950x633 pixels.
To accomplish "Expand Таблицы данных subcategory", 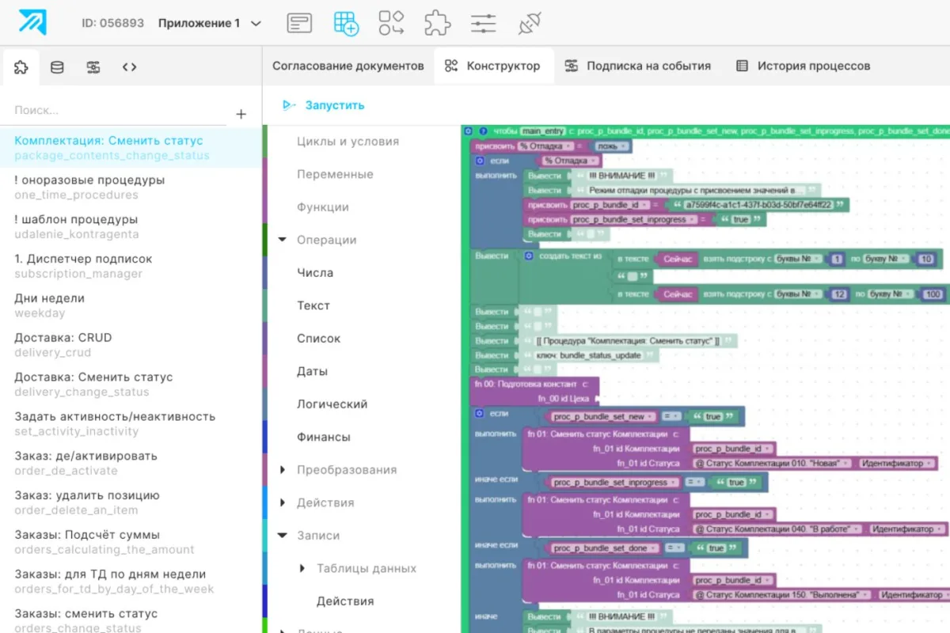I will point(302,568).
